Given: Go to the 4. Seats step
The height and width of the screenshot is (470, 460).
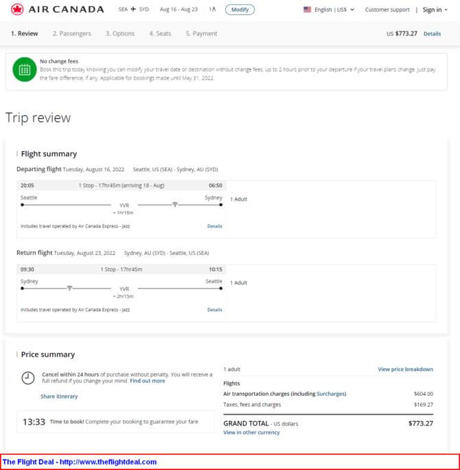Looking at the screenshot, I should [160, 34].
